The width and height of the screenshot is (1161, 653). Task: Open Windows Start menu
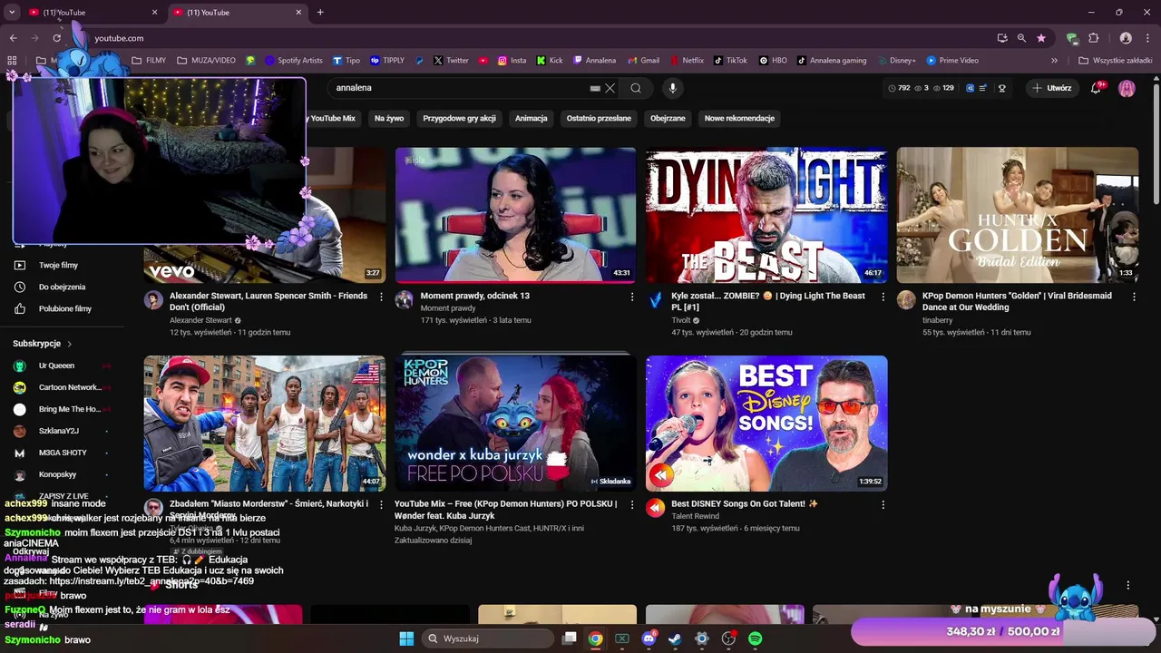(406, 638)
